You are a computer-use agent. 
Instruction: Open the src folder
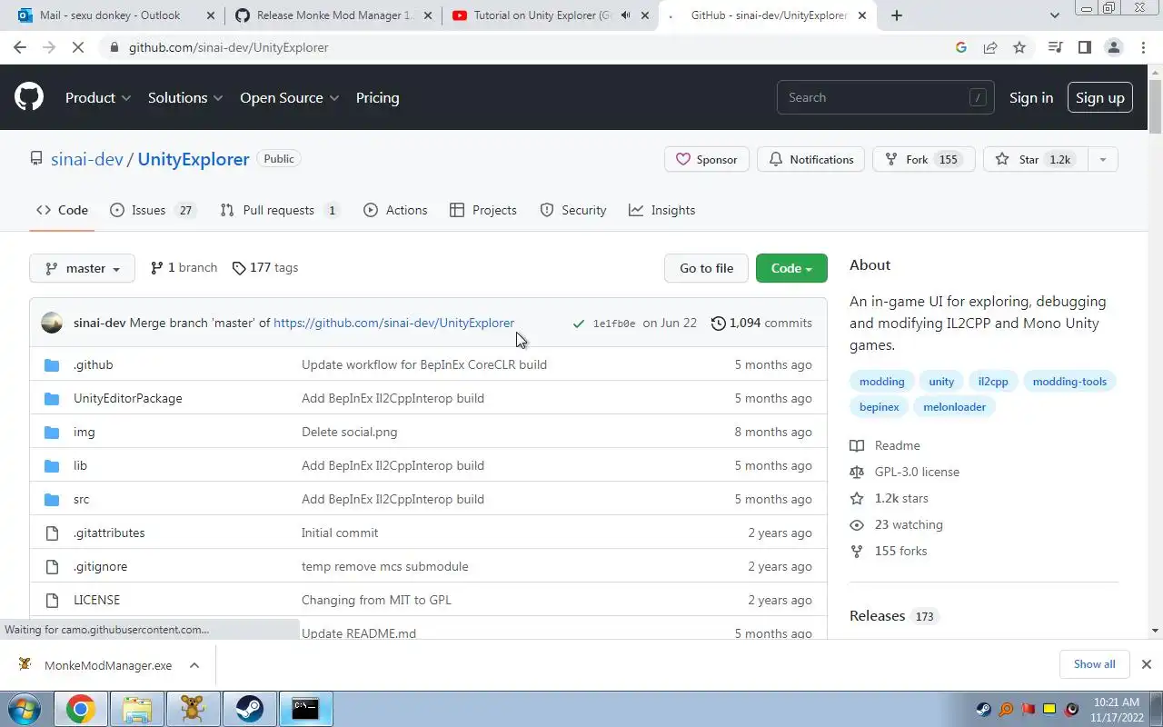pos(81,499)
